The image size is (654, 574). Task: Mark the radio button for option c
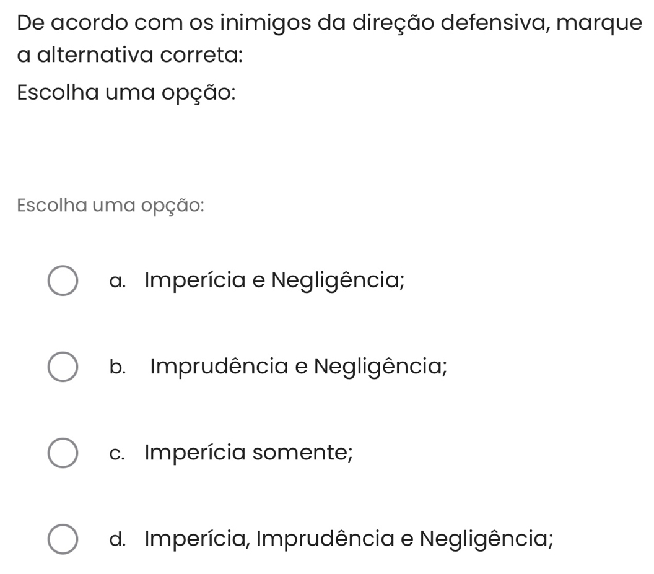click(x=63, y=453)
